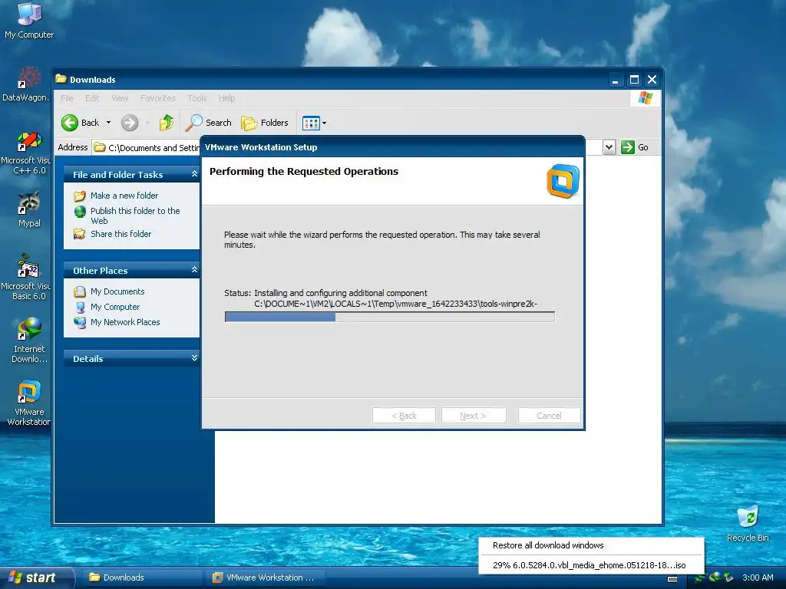Toggle the Folders pane
Screen dimensions: 786x589
click(265, 123)
